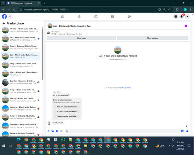Open the Windows Start menu
Image resolution: width=194 pixels, height=155 pixels.
point(3,146)
